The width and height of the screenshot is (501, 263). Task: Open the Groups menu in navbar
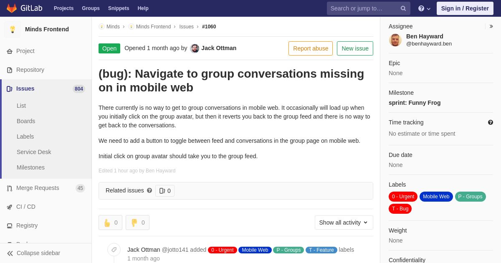(91, 8)
